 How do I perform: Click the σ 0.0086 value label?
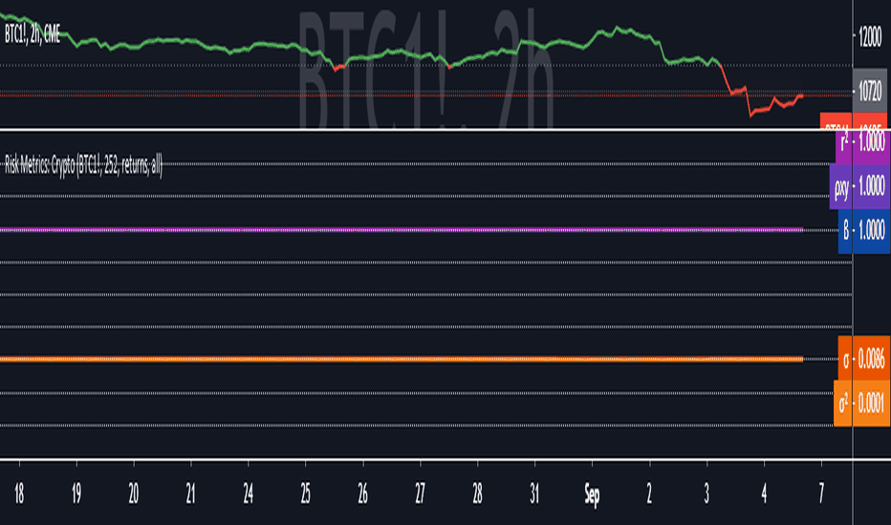point(864,358)
